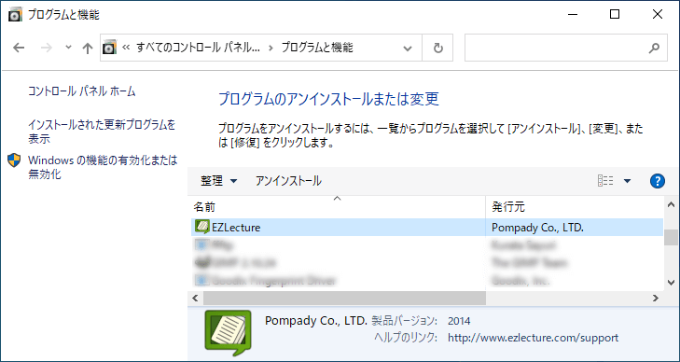Click the horizontal scrollbar right arrow
680x362 pixels.
655,299
